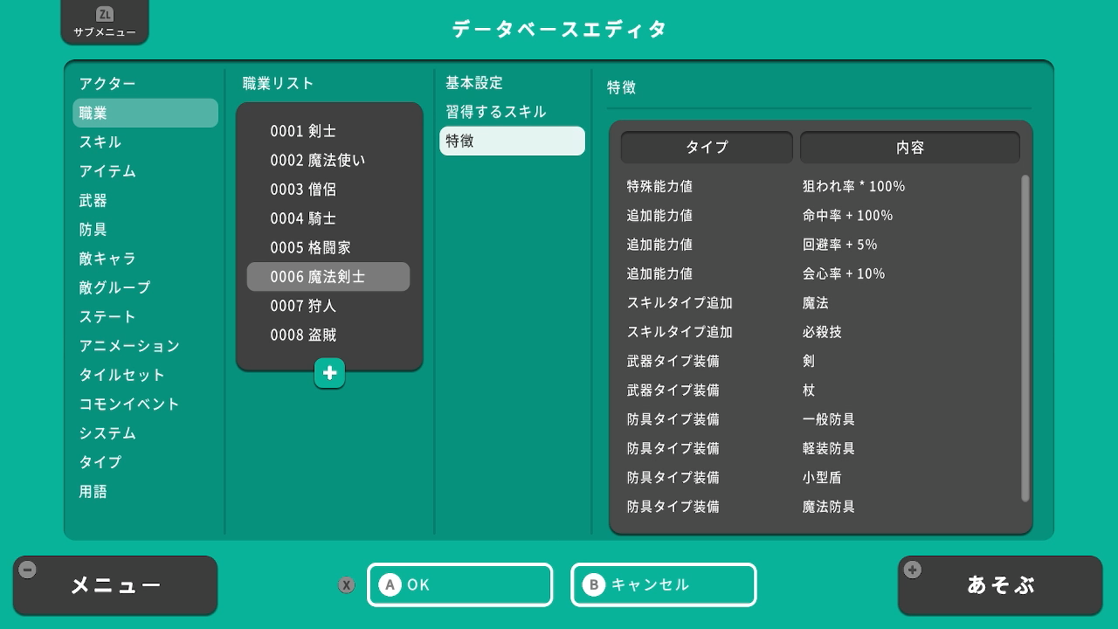The width and height of the screenshot is (1118, 629).
Task: Click the タイプ column header
Action: (707, 148)
